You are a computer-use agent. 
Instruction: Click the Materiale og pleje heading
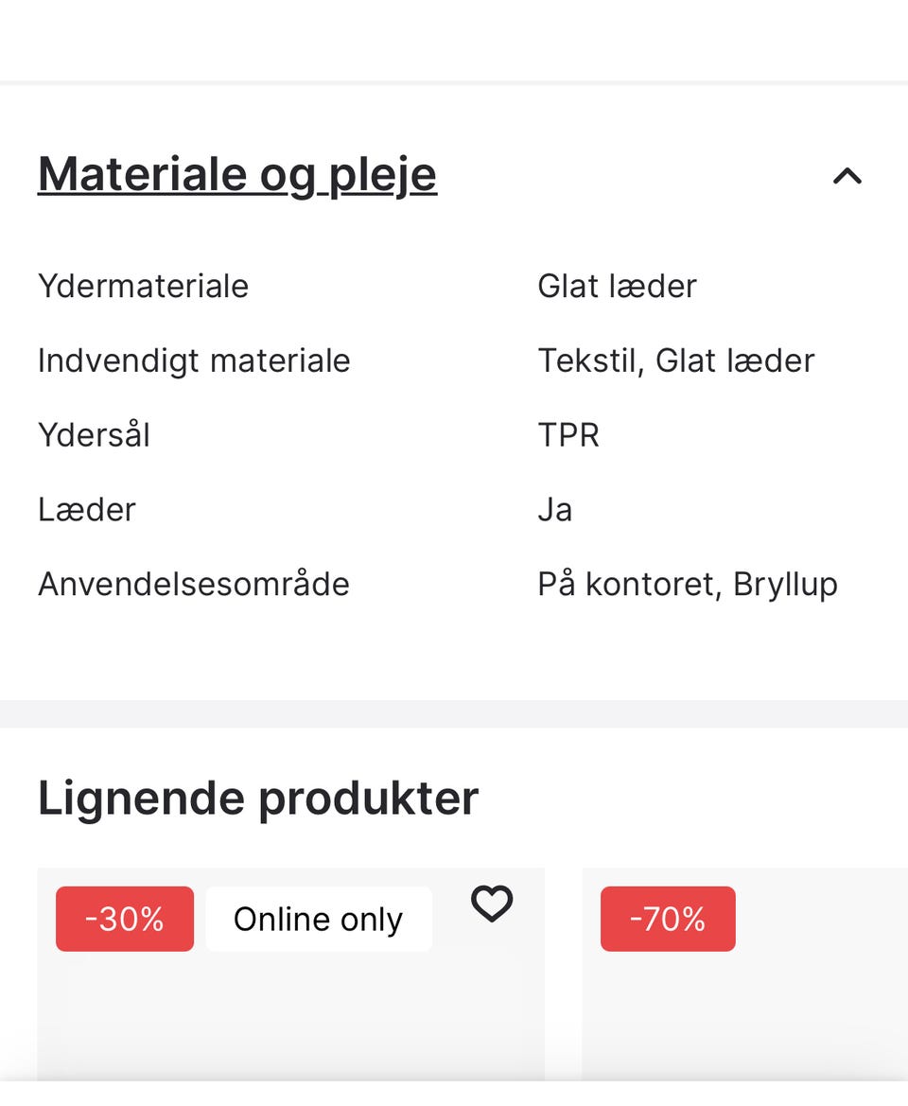(x=237, y=174)
